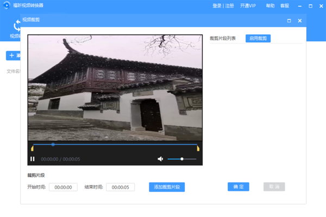Mute the video with the speaker icon
The width and height of the screenshot is (326, 217).
click(x=160, y=159)
